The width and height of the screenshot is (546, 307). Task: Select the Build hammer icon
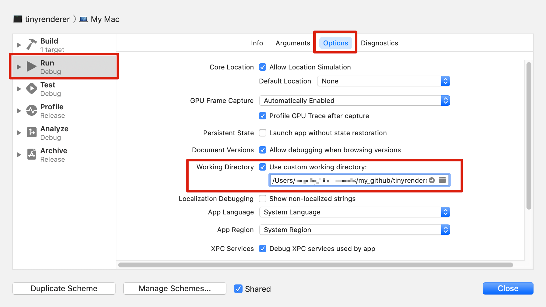(31, 44)
